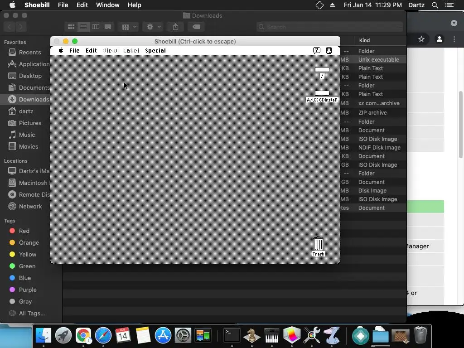Switch Finder to column view
The width and height of the screenshot is (464, 348).
tap(96, 27)
